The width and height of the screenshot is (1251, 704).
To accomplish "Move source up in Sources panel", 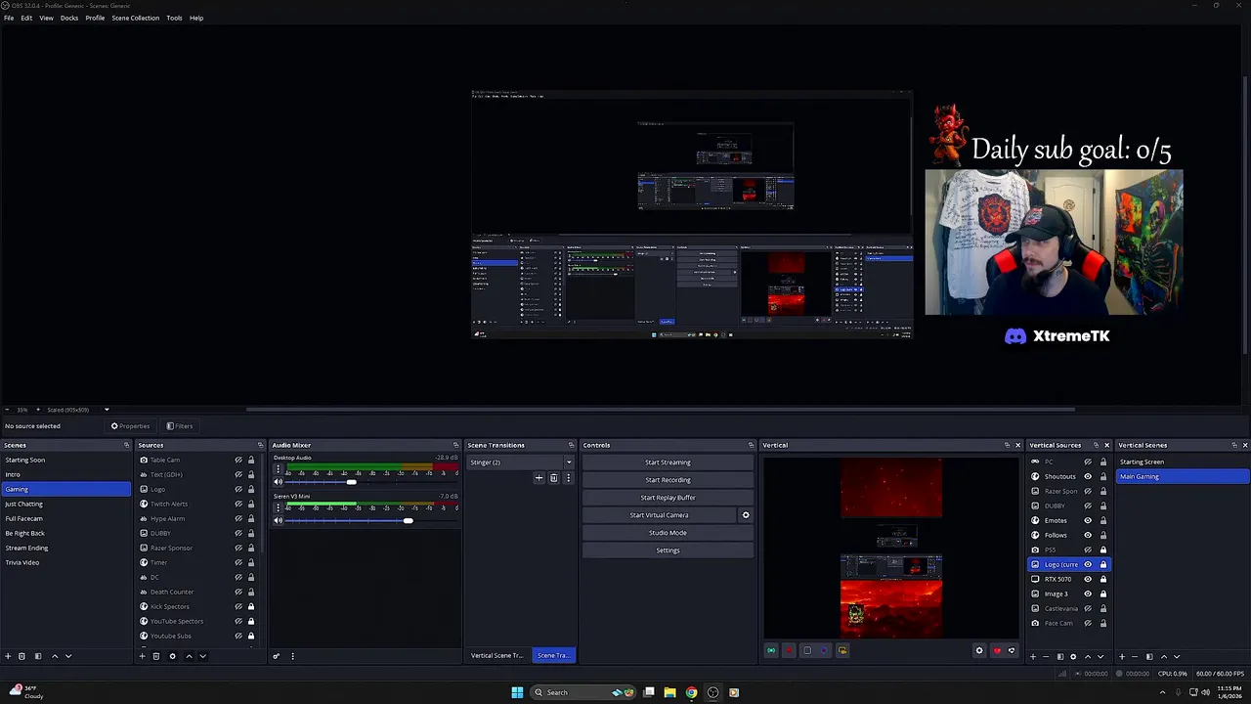I will [189, 656].
